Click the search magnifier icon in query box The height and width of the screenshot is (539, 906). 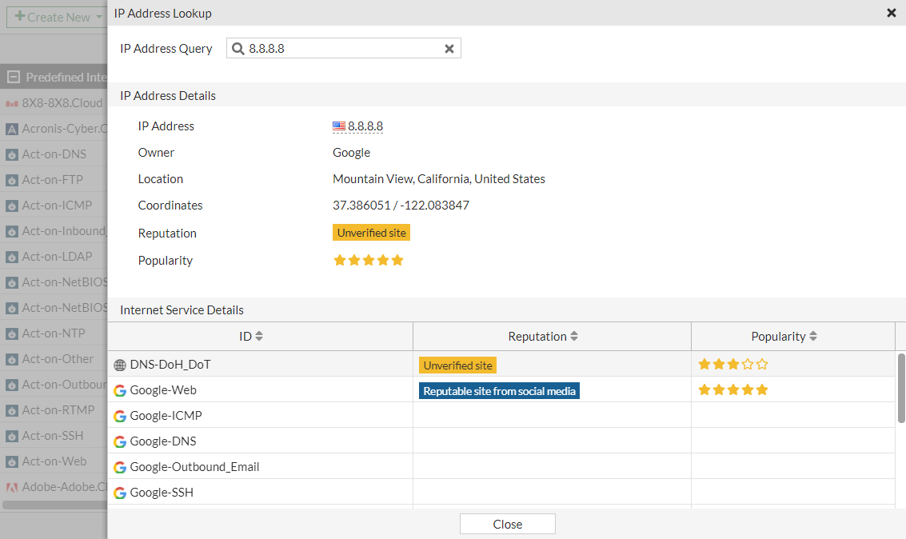click(x=237, y=49)
